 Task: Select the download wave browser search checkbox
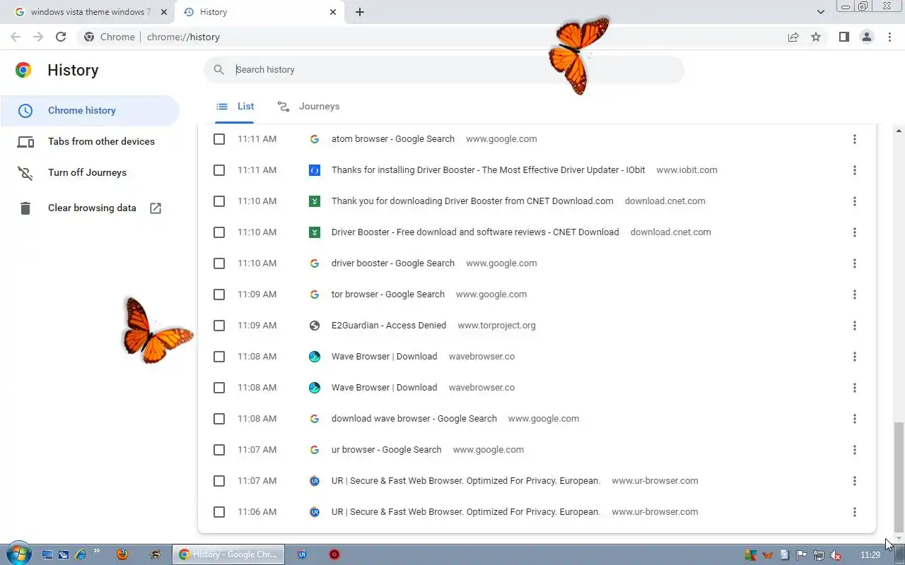pos(219,419)
